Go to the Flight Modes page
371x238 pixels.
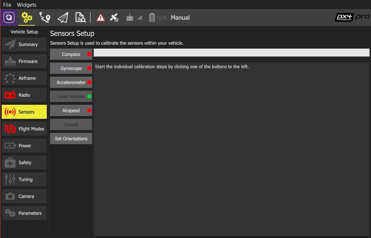coord(24,129)
